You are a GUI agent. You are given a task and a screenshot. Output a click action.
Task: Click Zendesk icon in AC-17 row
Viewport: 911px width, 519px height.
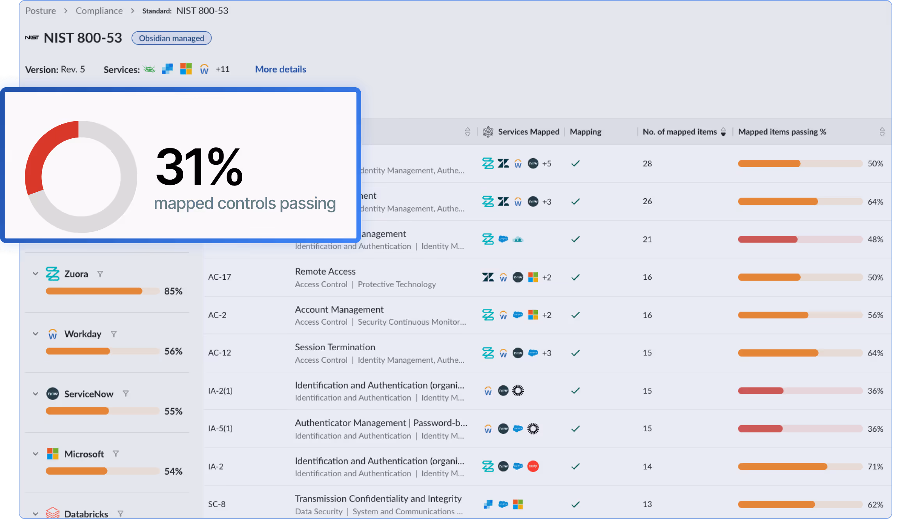(x=488, y=277)
